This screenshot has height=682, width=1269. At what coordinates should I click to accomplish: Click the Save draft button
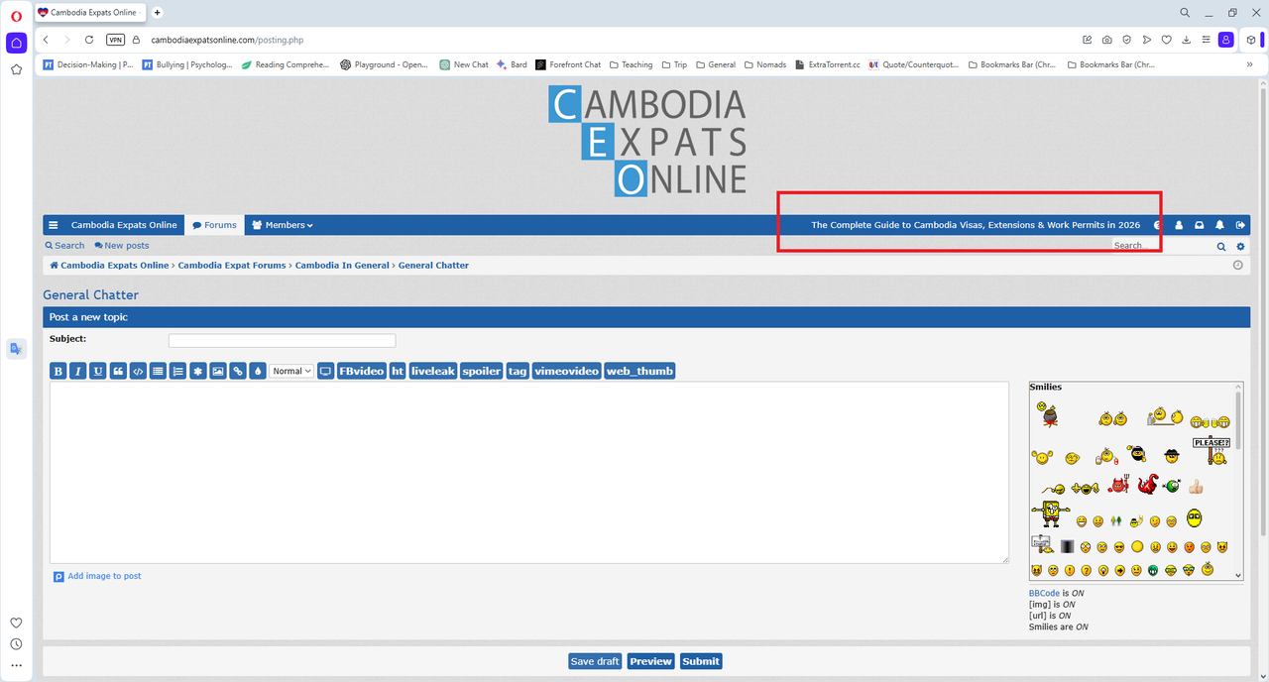pyautogui.click(x=595, y=661)
